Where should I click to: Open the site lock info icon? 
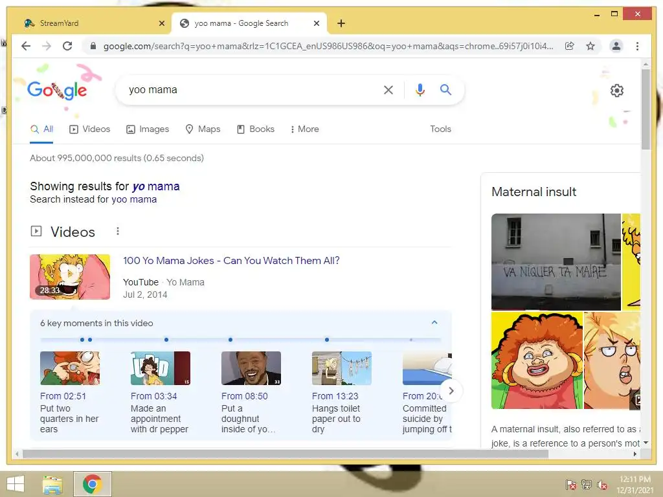tap(93, 46)
